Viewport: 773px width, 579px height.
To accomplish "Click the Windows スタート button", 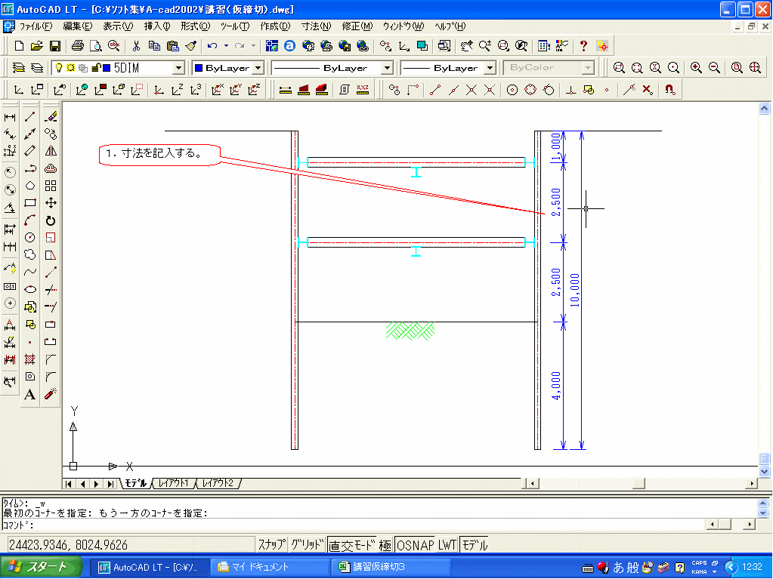I will pyautogui.click(x=40, y=567).
